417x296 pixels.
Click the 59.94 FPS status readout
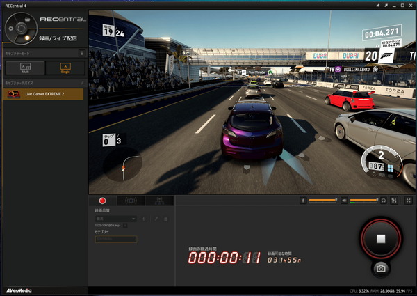[x=404, y=290]
